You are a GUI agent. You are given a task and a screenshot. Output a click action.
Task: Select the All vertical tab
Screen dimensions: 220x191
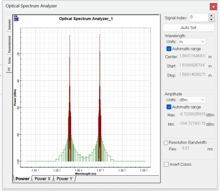(9, 69)
